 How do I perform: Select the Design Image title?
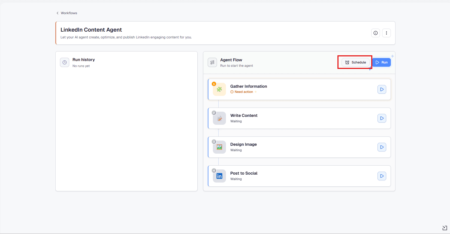(x=243, y=144)
